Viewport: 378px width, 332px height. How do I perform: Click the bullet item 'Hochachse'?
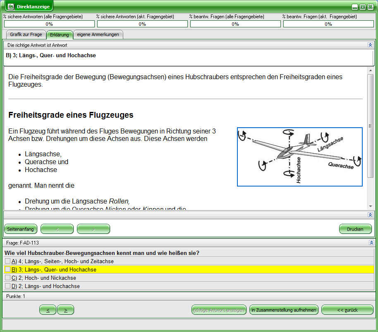point(41,170)
